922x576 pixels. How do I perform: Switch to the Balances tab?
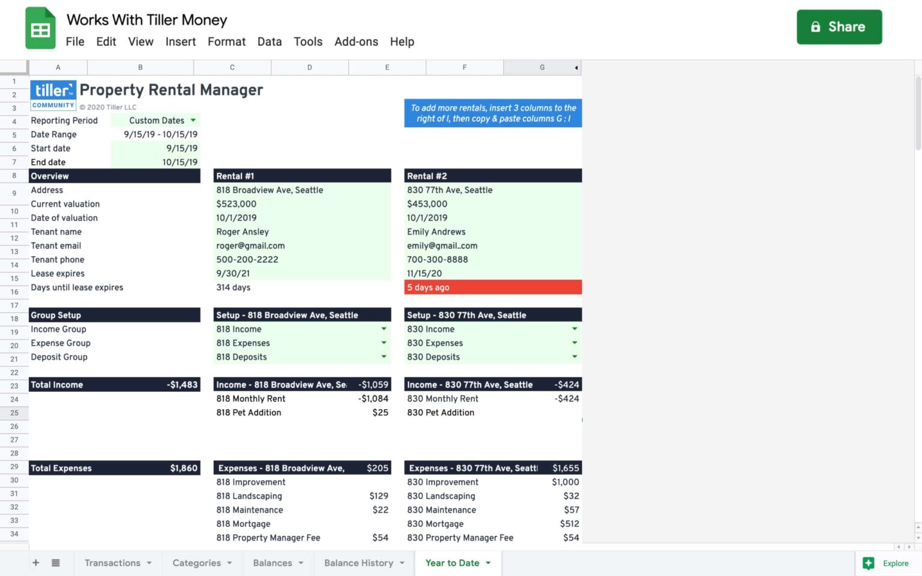pos(273,563)
